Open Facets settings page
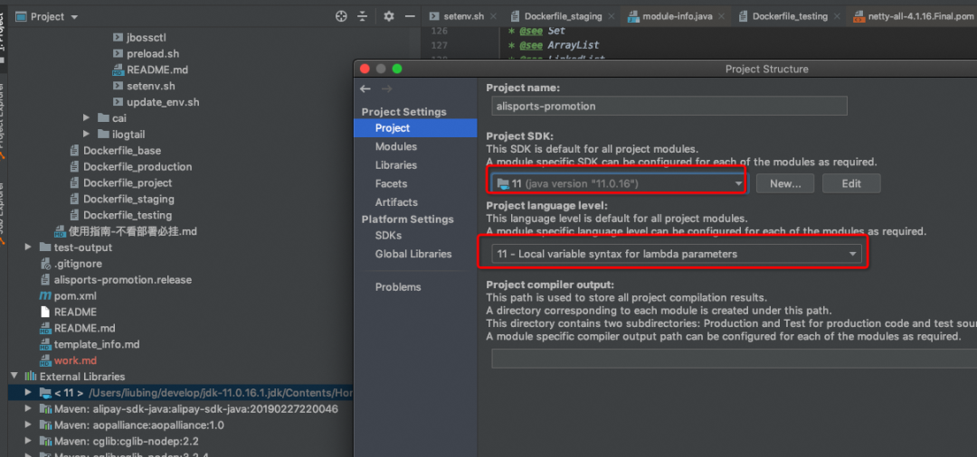This screenshot has height=457, width=977. (392, 184)
